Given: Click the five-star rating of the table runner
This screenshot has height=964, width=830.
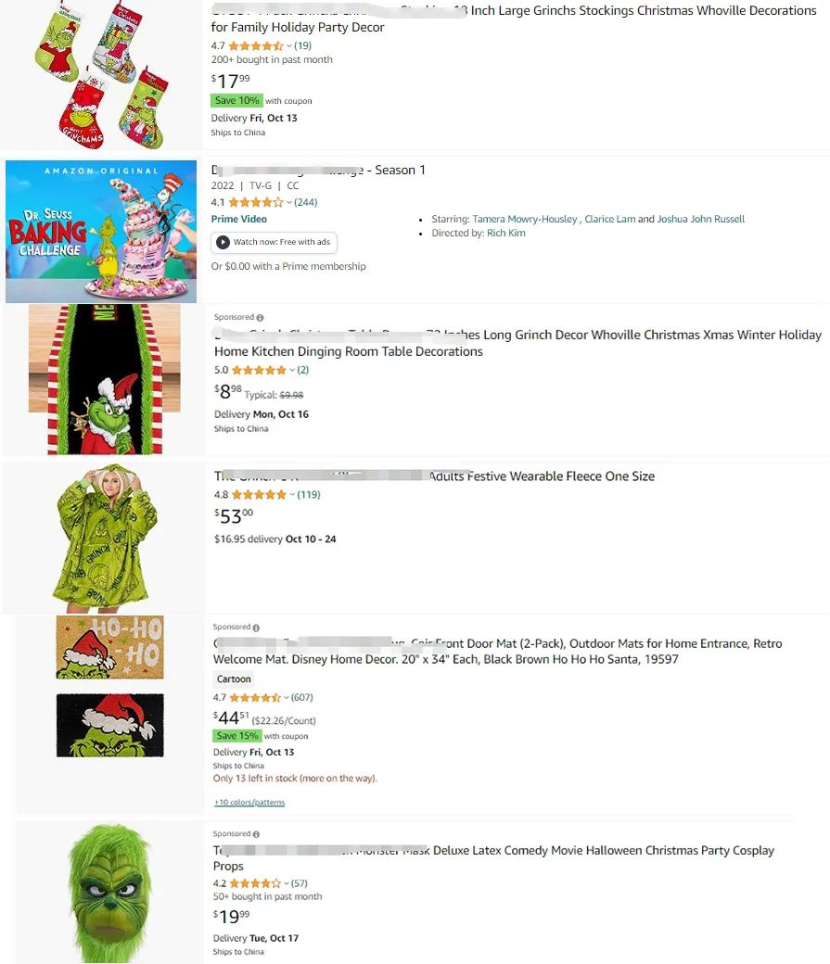Looking at the screenshot, I should point(259,370).
